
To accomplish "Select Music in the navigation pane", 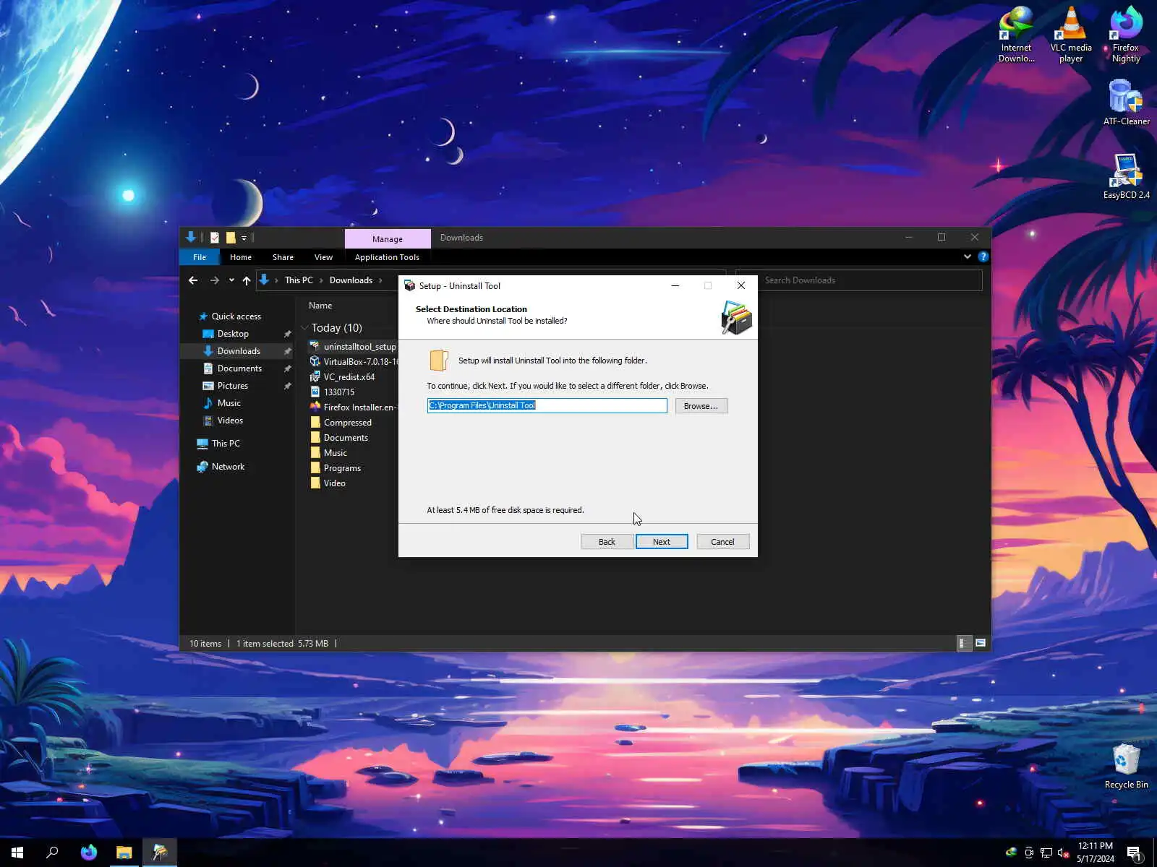I will tap(229, 403).
